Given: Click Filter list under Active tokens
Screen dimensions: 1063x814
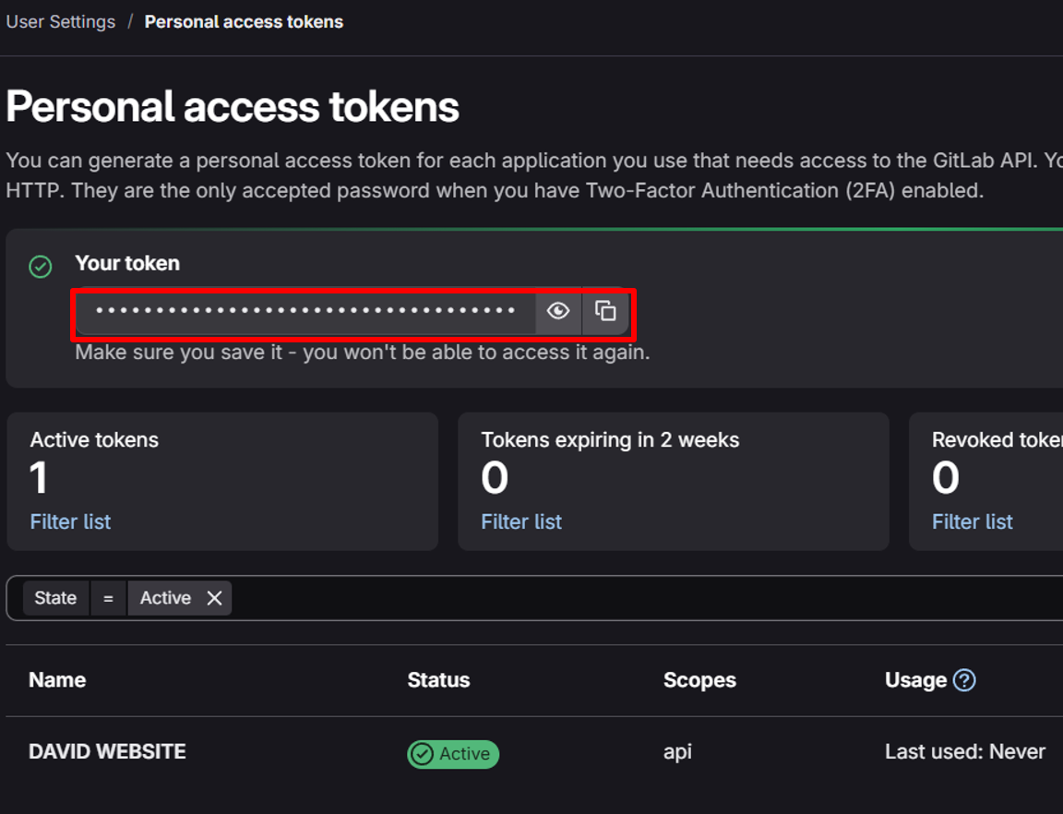Looking at the screenshot, I should (70, 521).
